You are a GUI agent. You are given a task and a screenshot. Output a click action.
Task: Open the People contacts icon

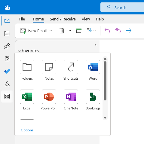click(7, 46)
